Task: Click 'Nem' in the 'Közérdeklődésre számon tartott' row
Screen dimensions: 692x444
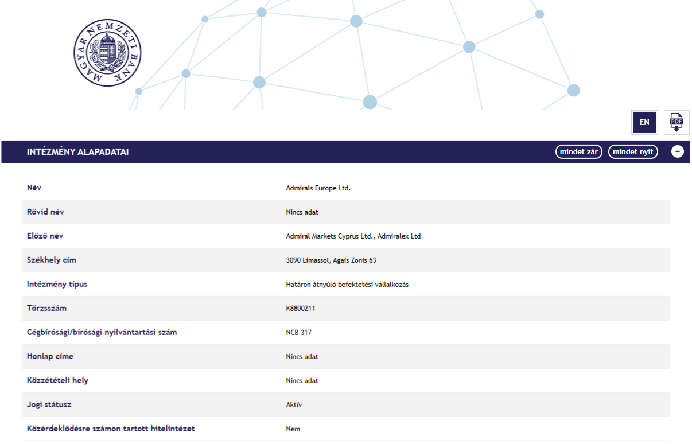Action: pos(293,429)
